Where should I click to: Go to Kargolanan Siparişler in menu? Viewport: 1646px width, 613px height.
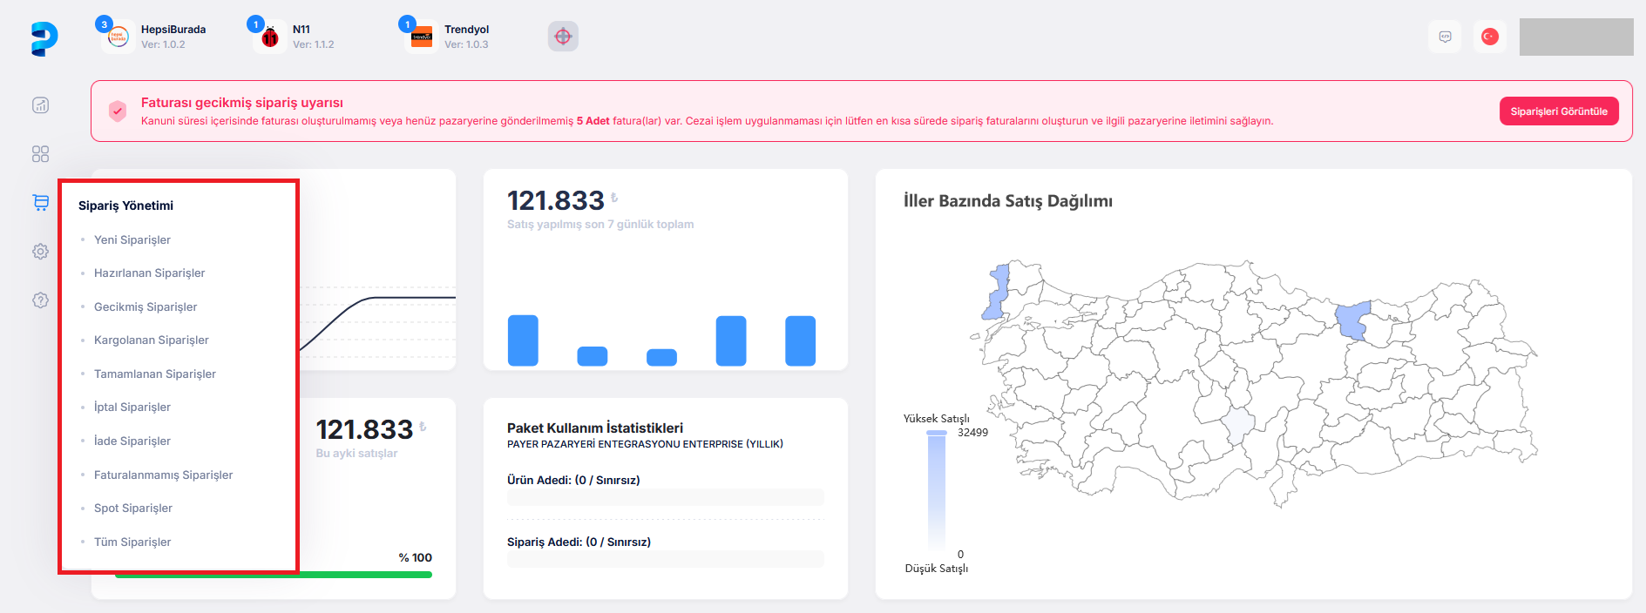[152, 340]
